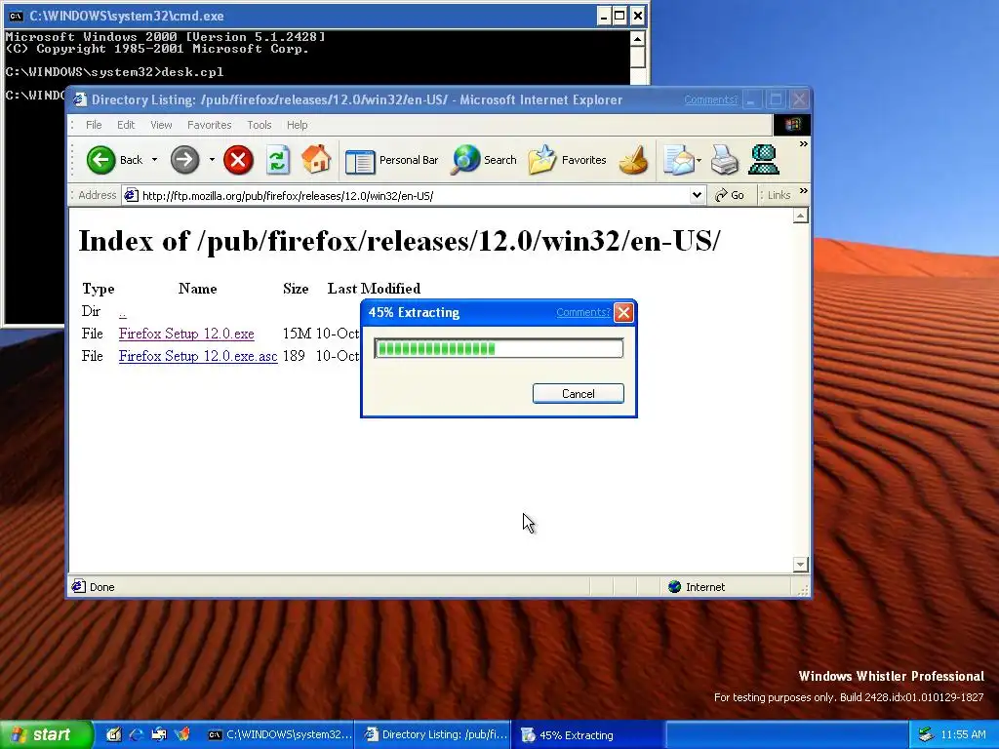The image size is (999, 749).
Task: Click the grey Forward arrow button
Action: 184,160
